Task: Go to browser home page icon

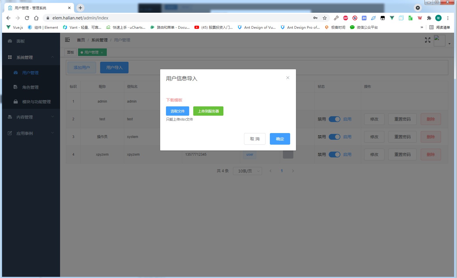Action: (x=36, y=18)
